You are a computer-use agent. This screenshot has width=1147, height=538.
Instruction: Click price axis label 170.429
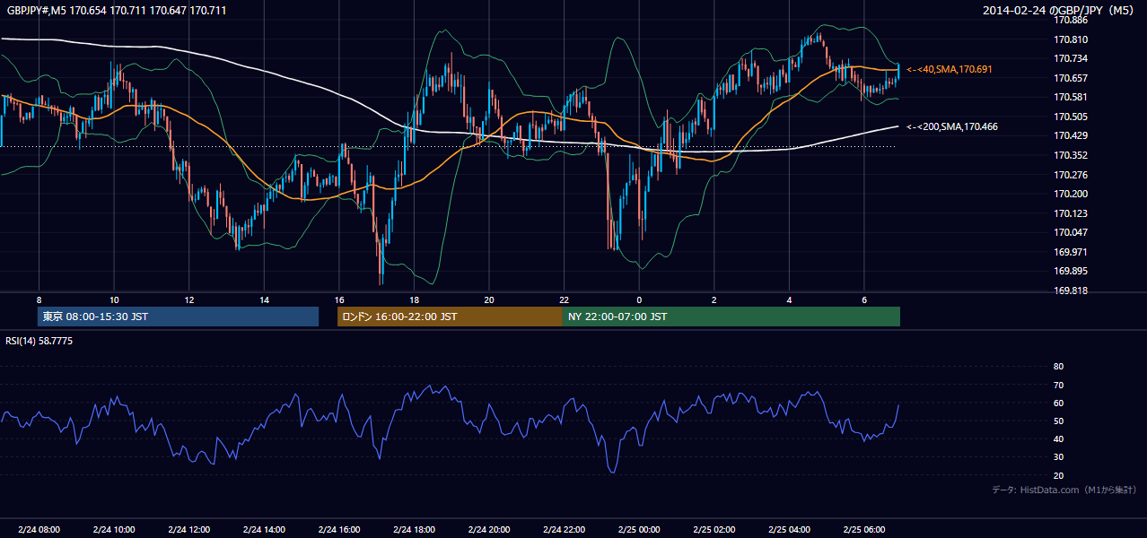[1072, 135]
